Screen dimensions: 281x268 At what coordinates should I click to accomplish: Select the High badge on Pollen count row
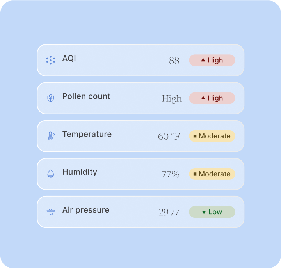click(212, 98)
